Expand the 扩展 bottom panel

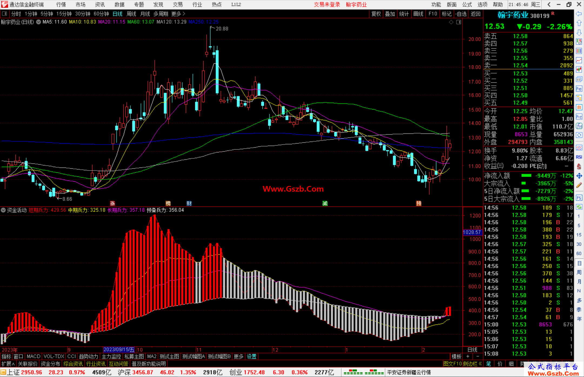tap(8, 364)
